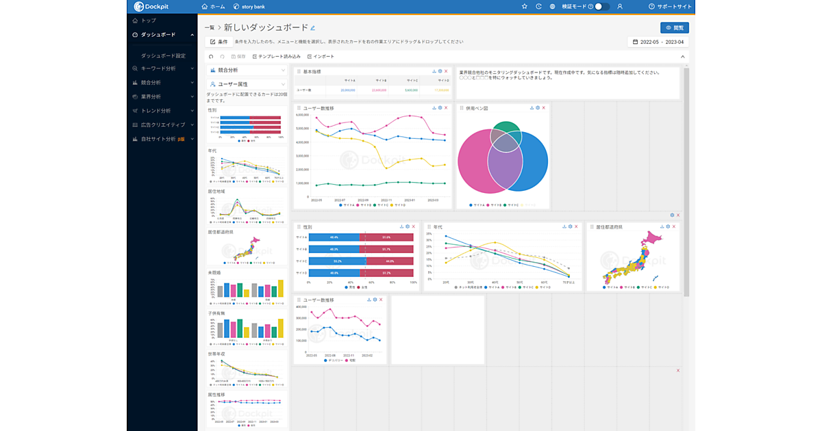The height and width of the screenshot is (431, 822).
Task: Click the 条件 conditions button
Action: pos(219,42)
